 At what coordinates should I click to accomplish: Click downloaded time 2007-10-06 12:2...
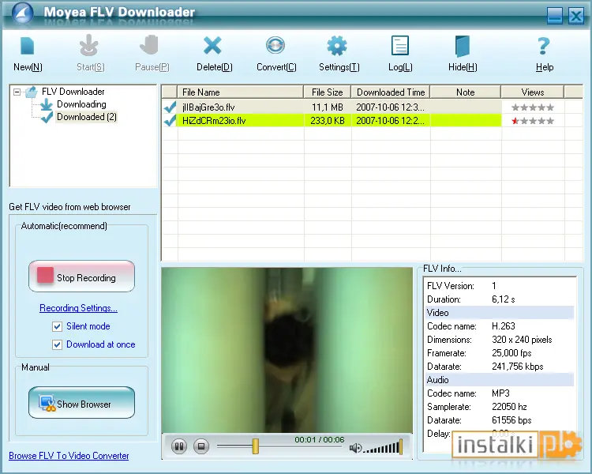click(390, 121)
